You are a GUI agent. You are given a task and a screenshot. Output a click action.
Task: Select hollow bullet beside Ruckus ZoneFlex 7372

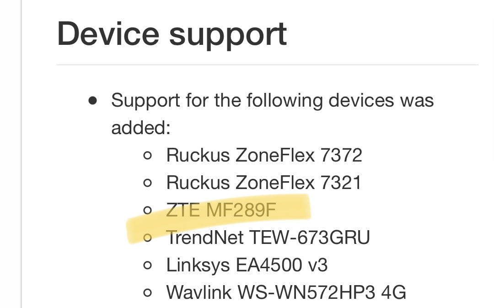pos(147,156)
